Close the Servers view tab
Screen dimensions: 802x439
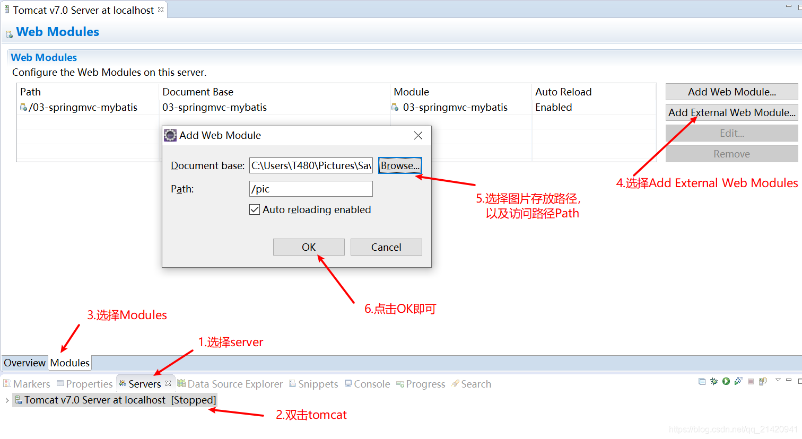[168, 383]
